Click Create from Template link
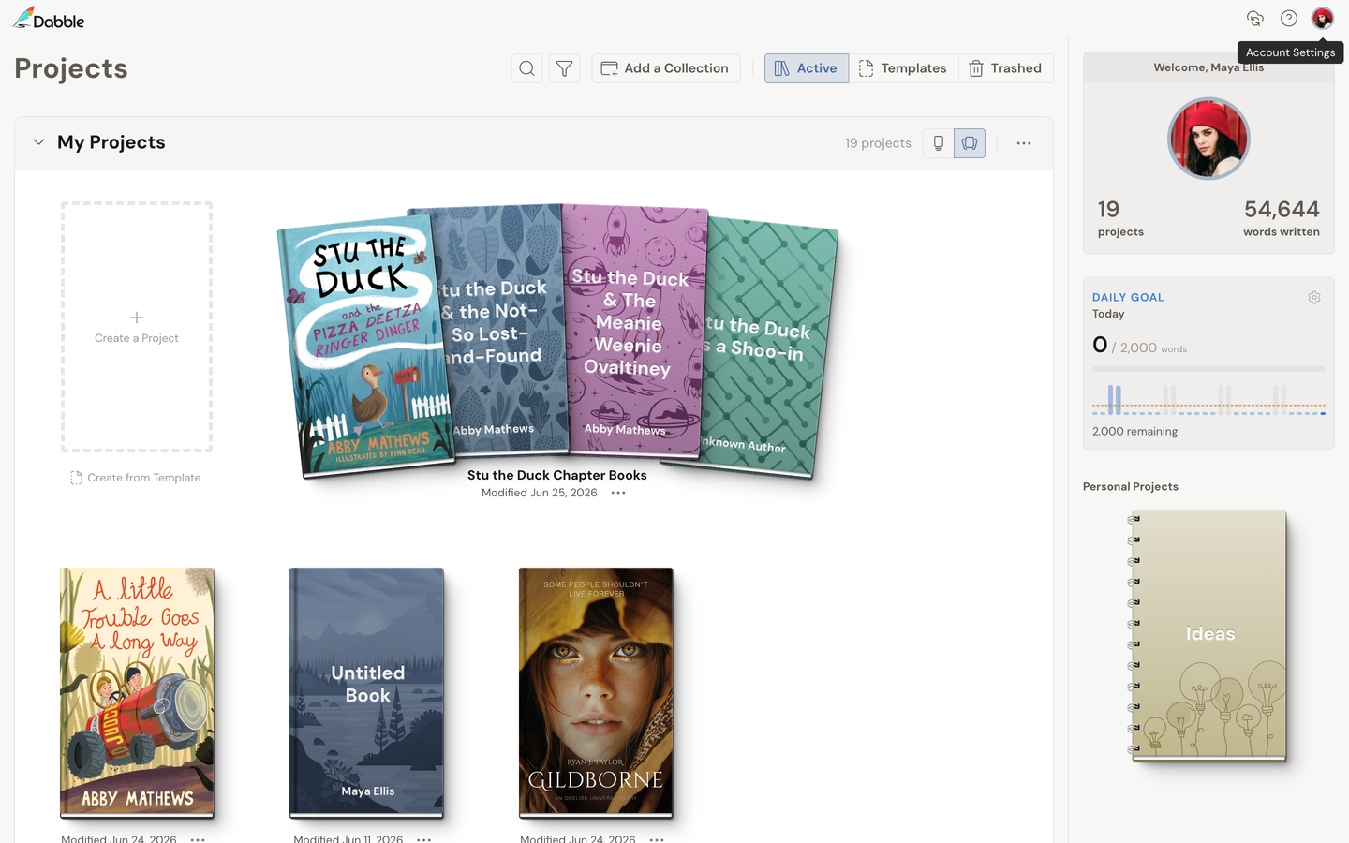This screenshot has width=1349, height=843. point(136,478)
